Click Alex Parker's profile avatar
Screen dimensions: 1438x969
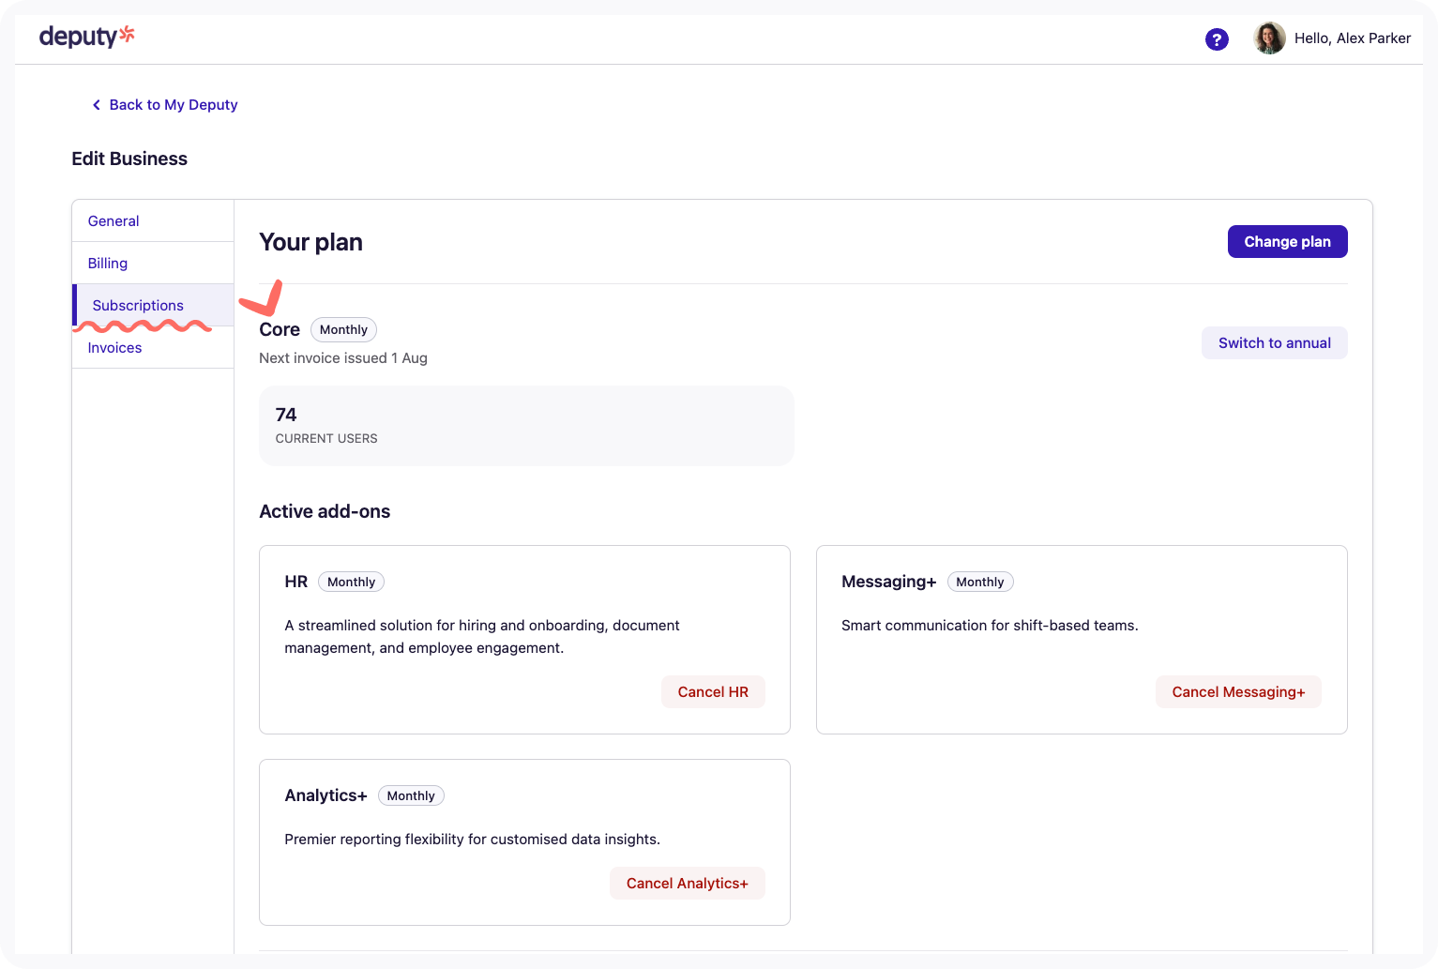click(x=1269, y=38)
